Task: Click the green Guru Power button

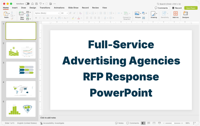Action: [x=191, y=8]
